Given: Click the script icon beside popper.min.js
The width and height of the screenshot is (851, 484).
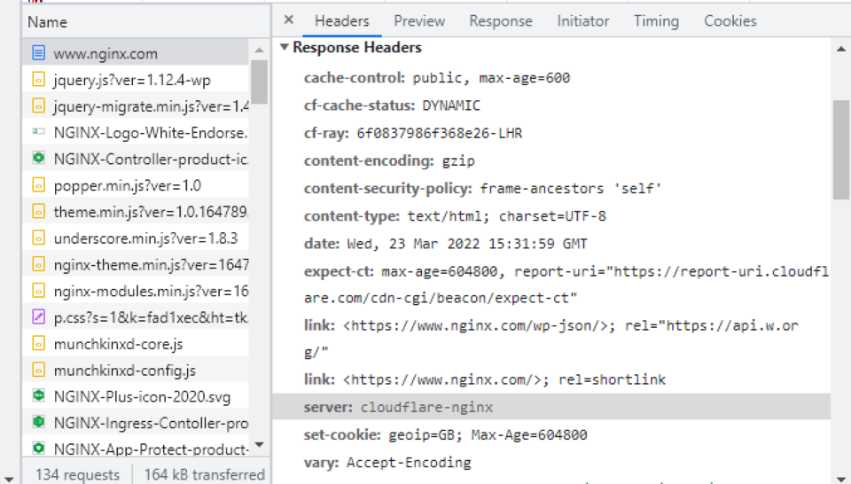Looking at the screenshot, I should point(38,185).
